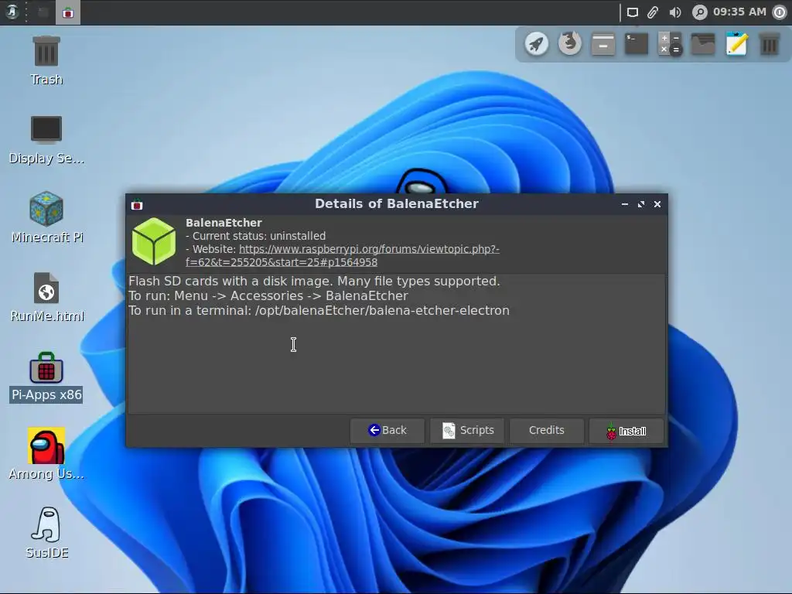Open the Scripts button
Screen dimensions: 792x594
tap(467, 430)
